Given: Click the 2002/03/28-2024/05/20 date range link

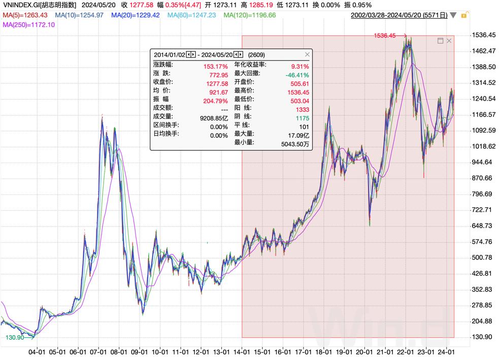Looking at the screenshot, I should (x=399, y=15).
